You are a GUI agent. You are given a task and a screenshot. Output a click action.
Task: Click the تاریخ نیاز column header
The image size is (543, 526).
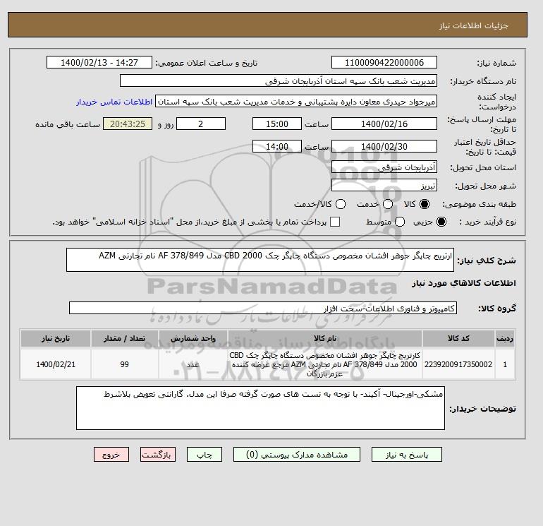click(x=56, y=338)
